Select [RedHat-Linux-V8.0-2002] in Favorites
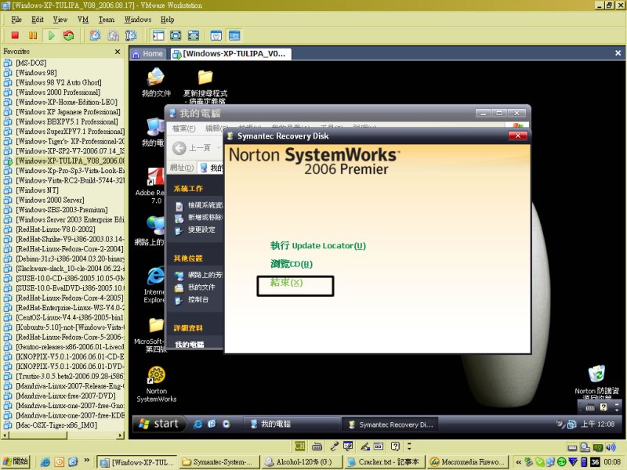The width and height of the screenshot is (627, 470). pyautogui.click(x=49, y=229)
